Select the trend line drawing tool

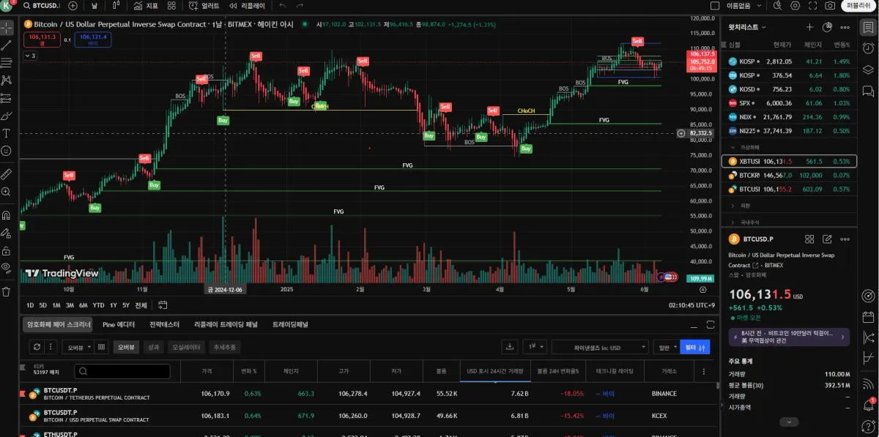7,45
